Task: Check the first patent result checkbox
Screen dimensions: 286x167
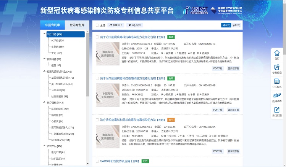Action: pos(97,37)
